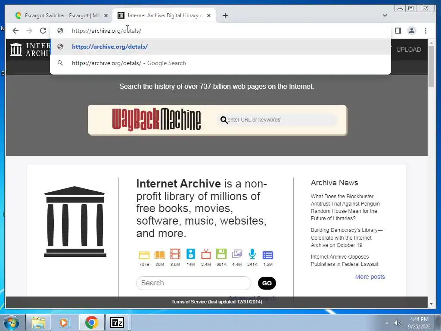Screen dimensions: 441x331
Task: Launch Windows Media Player from taskbar
Action: 65,322
